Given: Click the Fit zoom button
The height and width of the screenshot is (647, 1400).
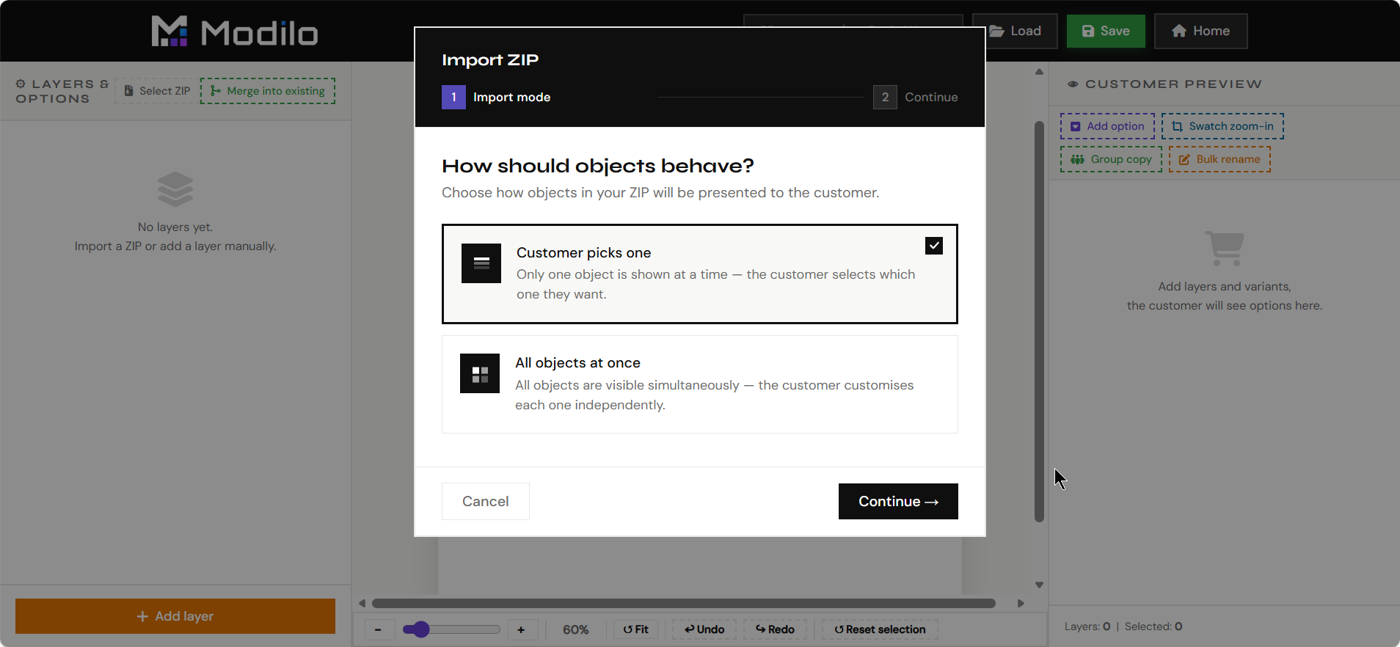Looking at the screenshot, I should 636,629.
